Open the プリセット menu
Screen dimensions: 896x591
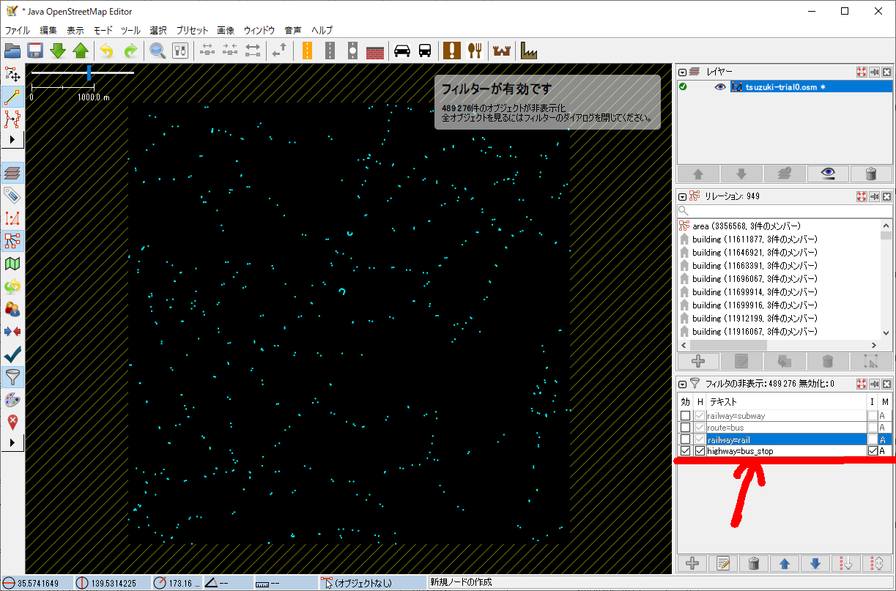coord(192,30)
